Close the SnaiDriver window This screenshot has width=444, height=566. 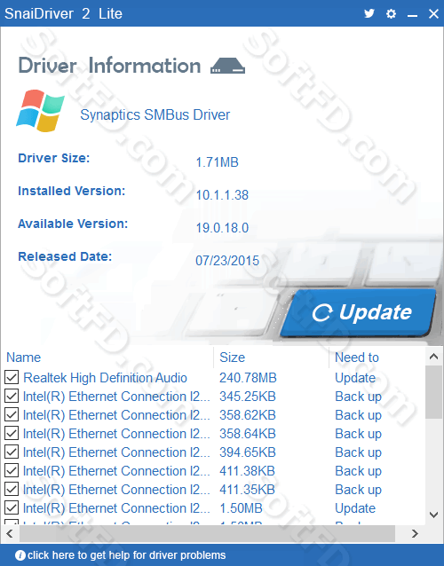[x=433, y=13]
